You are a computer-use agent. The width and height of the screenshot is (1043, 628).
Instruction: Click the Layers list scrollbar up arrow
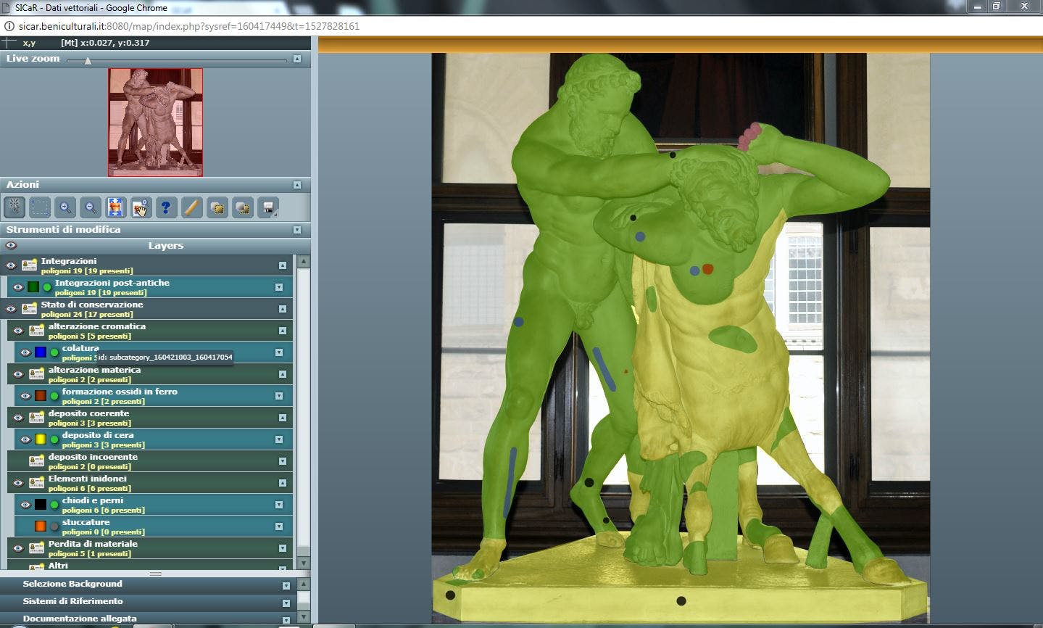point(304,261)
